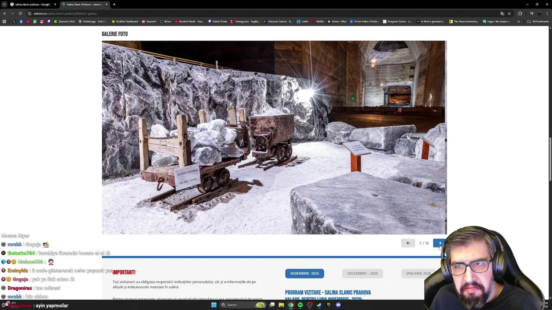The image size is (552, 310).
Task: Open the Instagram bookmark icon
Action: coord(42,21)
